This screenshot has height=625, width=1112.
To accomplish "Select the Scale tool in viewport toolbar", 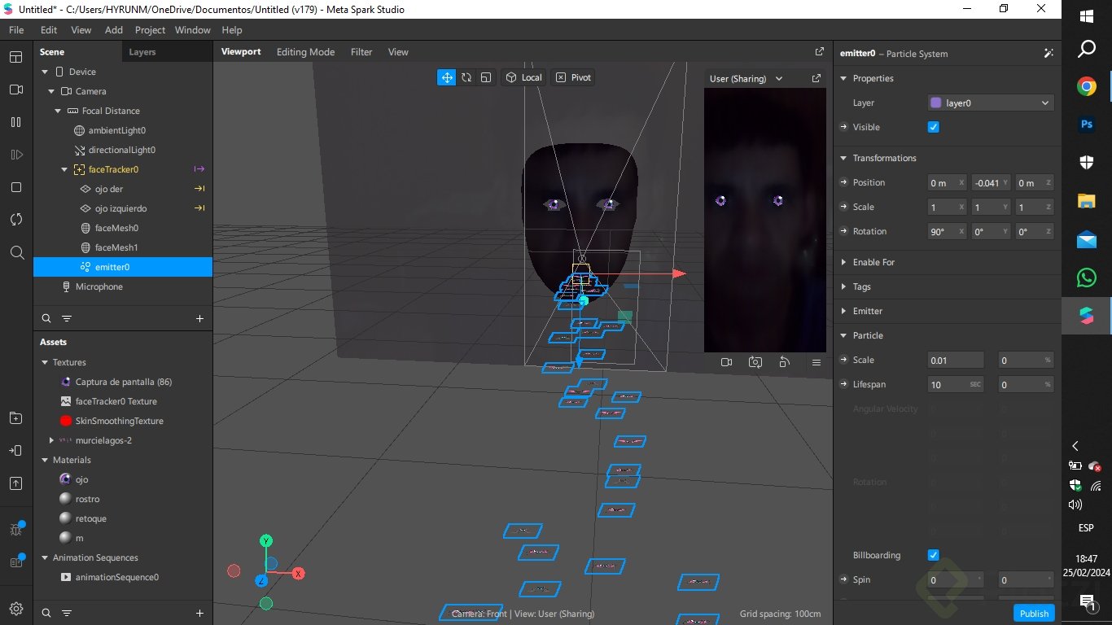I will tap(486, 77).
